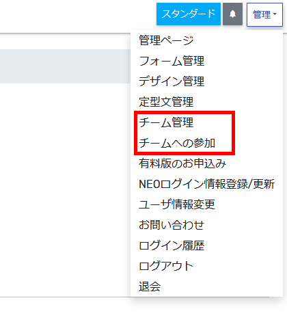
Task: Open お問い合わせ contact item
Action: tap(172, 225)
